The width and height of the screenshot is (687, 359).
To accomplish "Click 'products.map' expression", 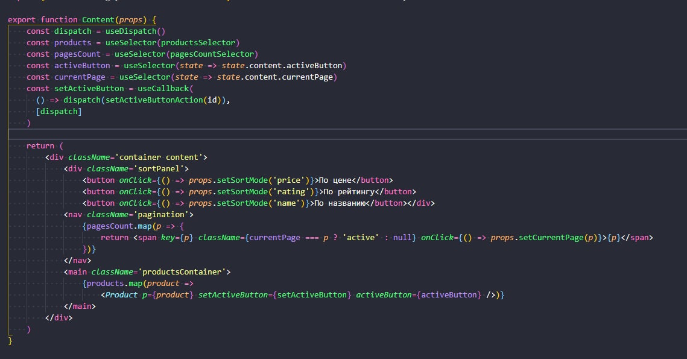I will point(115,283).
